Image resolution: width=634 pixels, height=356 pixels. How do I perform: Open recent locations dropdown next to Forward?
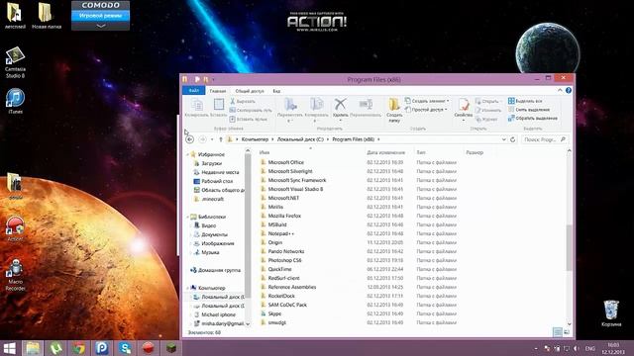[212, 139]
